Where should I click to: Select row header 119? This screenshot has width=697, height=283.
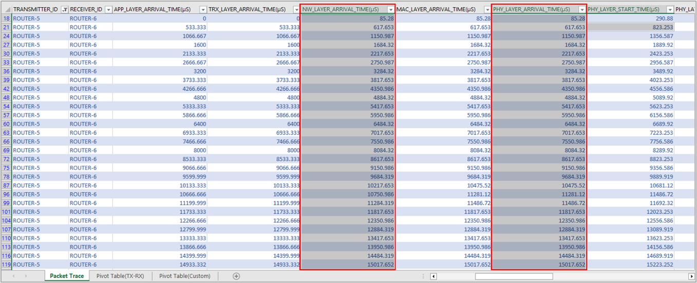pyautogui.click(x=6, y=265)
